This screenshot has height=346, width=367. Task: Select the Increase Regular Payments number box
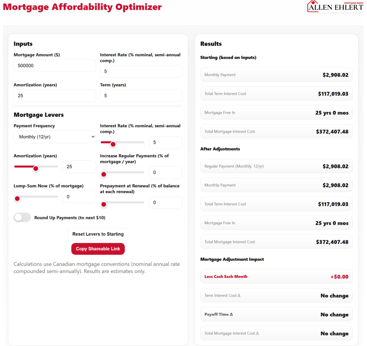click(166, 172)
